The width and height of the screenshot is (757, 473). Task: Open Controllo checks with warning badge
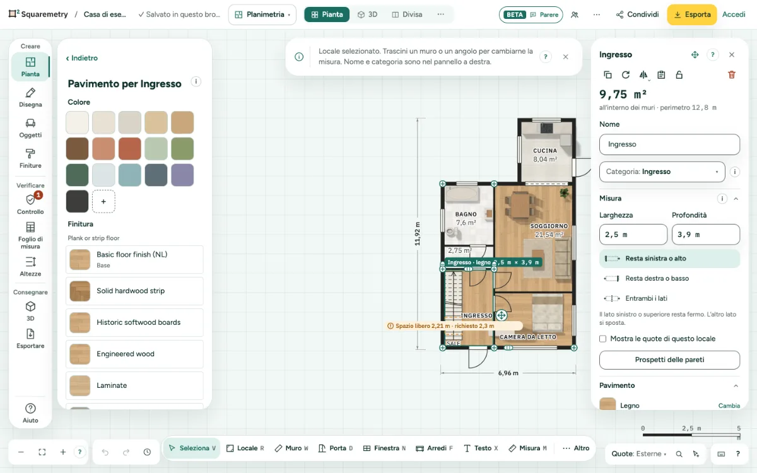[x=30, y=204]
